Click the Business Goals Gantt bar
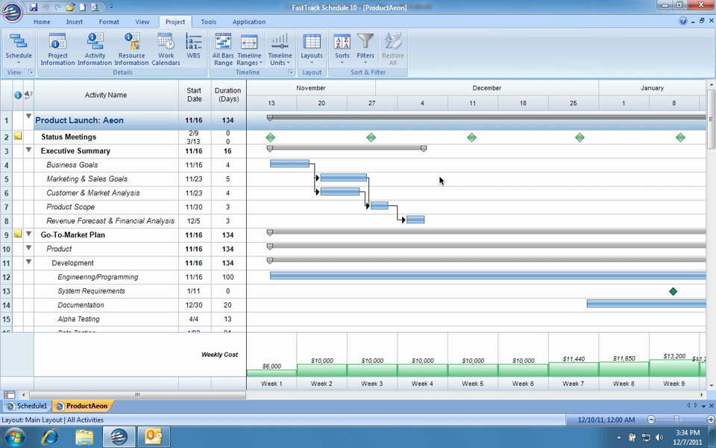The image size is (716, 448). point(289,164)
